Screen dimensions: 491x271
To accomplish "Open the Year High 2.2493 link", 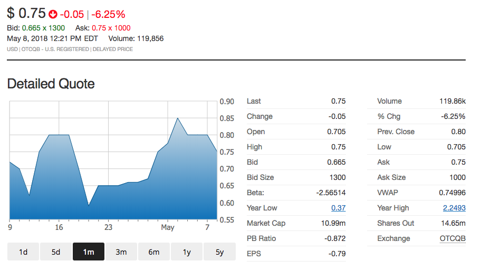I will [x=454, y=208].
